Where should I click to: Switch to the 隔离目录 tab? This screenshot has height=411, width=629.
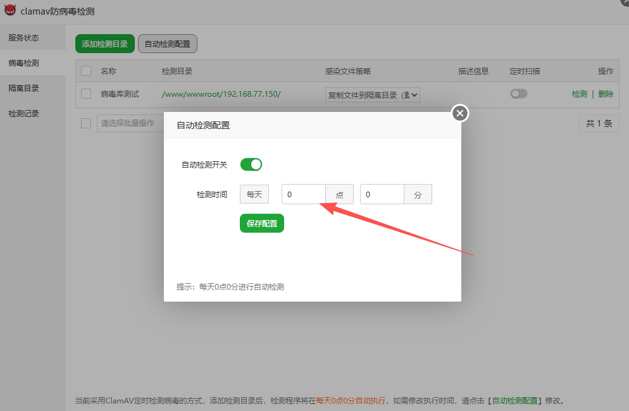(24, 89)
